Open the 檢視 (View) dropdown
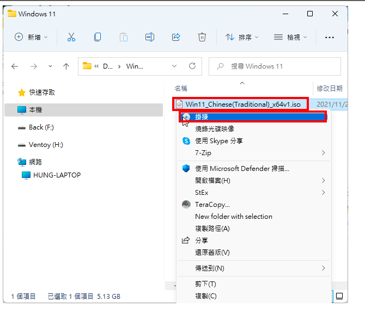The image size is (365, 313). tap(290, 37)
